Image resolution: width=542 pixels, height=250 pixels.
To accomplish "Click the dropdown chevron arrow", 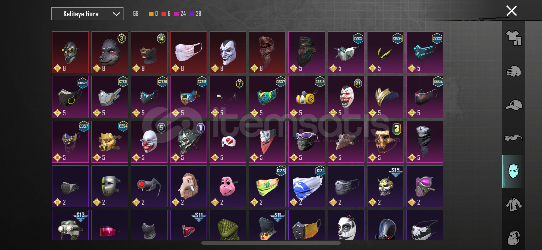I will (x=116, y=14).
